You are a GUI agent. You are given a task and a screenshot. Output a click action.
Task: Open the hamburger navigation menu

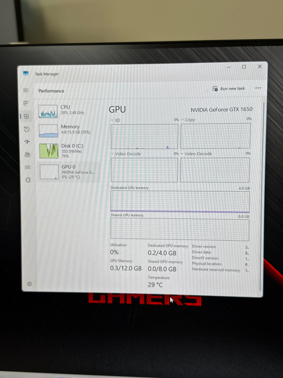pyautogui.click(x=26, y=91)
